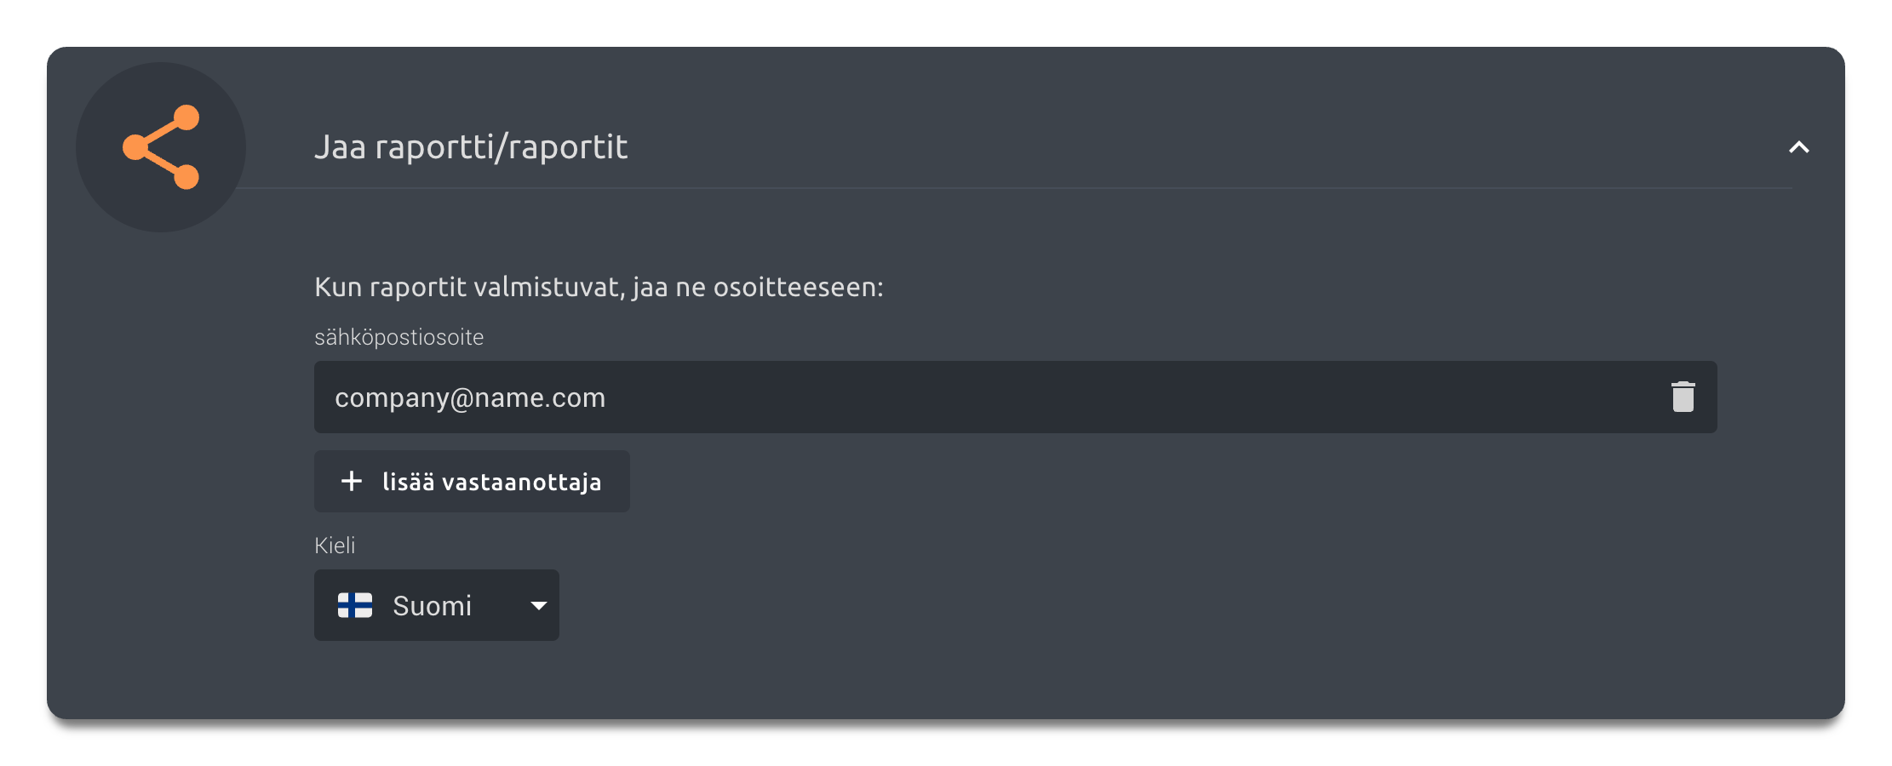Click the blank header area left of the chevron
This screenshot has height=766, width=1892.
click(1277, 147)
